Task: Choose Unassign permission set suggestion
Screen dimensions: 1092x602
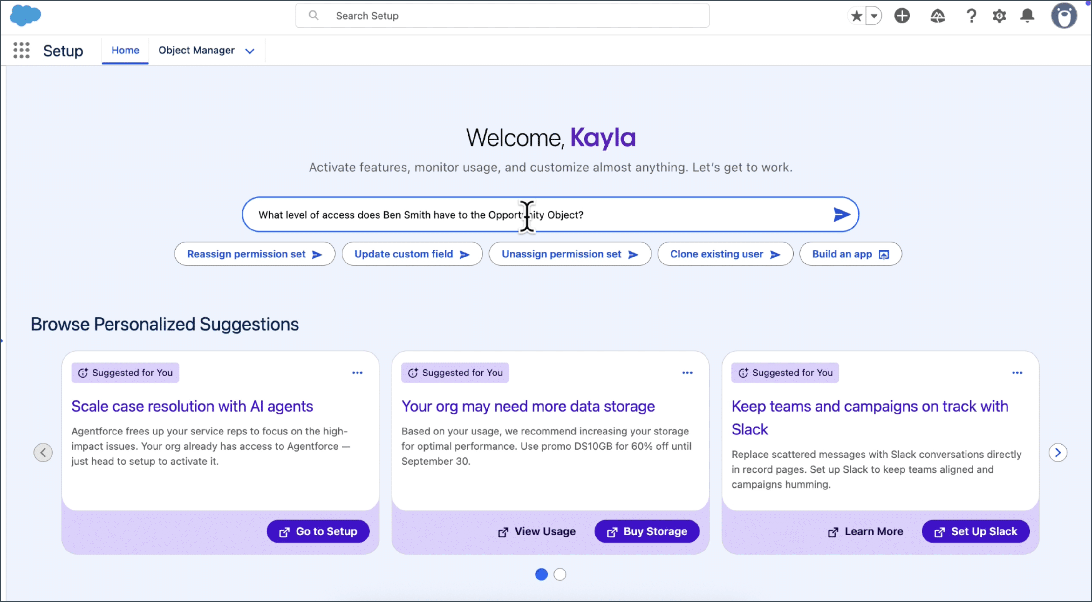Action: [x=570, y=254]
